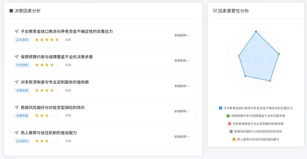Click the 负向阻碍 tag under 保费预算约束
307x159 pixels.
(22, 65)
